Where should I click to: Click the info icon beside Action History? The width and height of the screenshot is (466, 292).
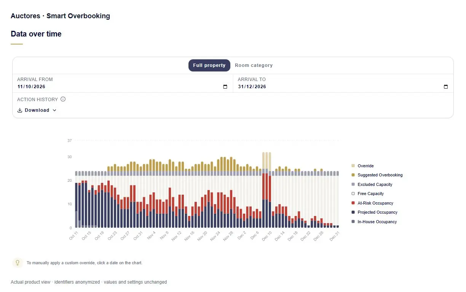pyautogui.click(x=63, y=99)
